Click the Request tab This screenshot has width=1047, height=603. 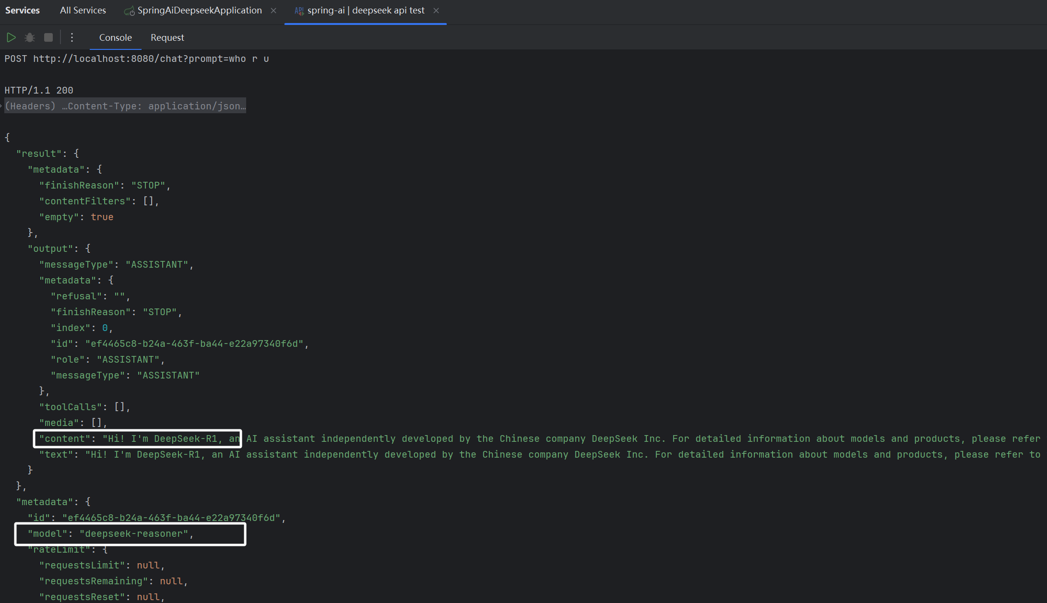pyautogui.click(x=166, y=38)
